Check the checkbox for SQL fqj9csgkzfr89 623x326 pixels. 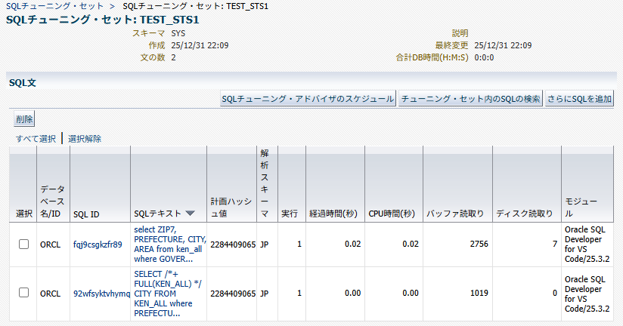pyautogui.click(x=23, y=244)
